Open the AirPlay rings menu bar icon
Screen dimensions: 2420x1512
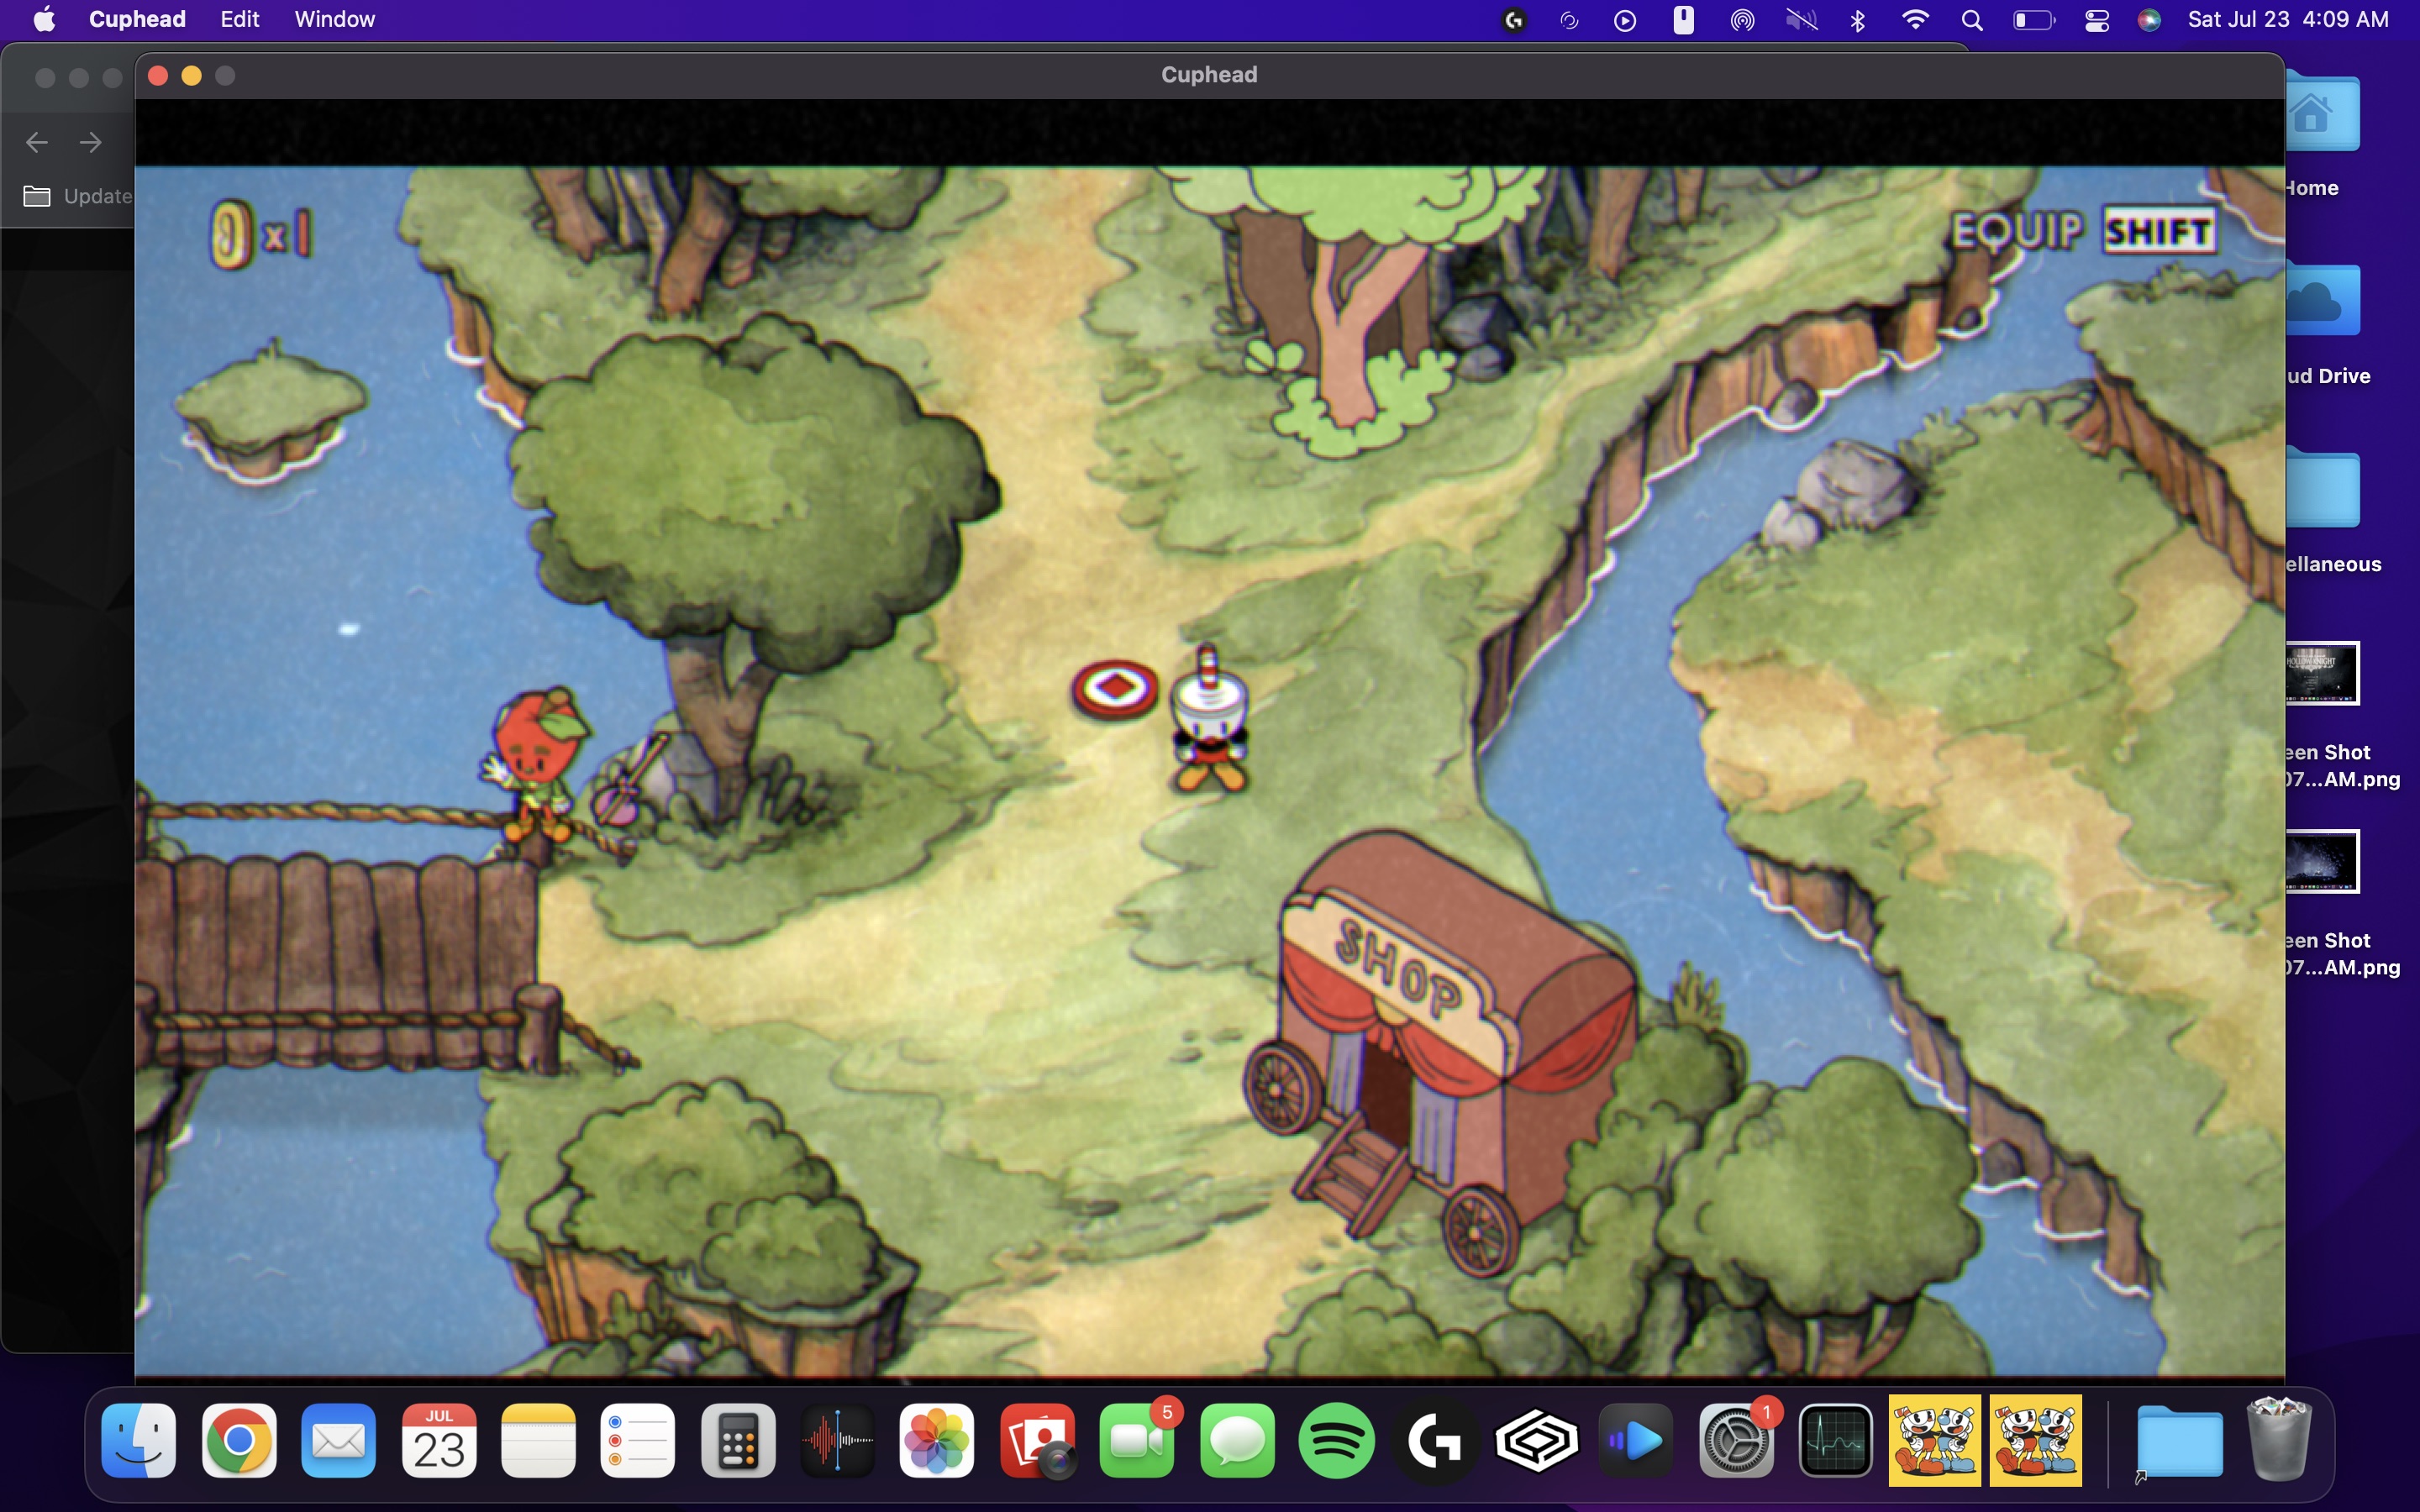click(1742, 20)
